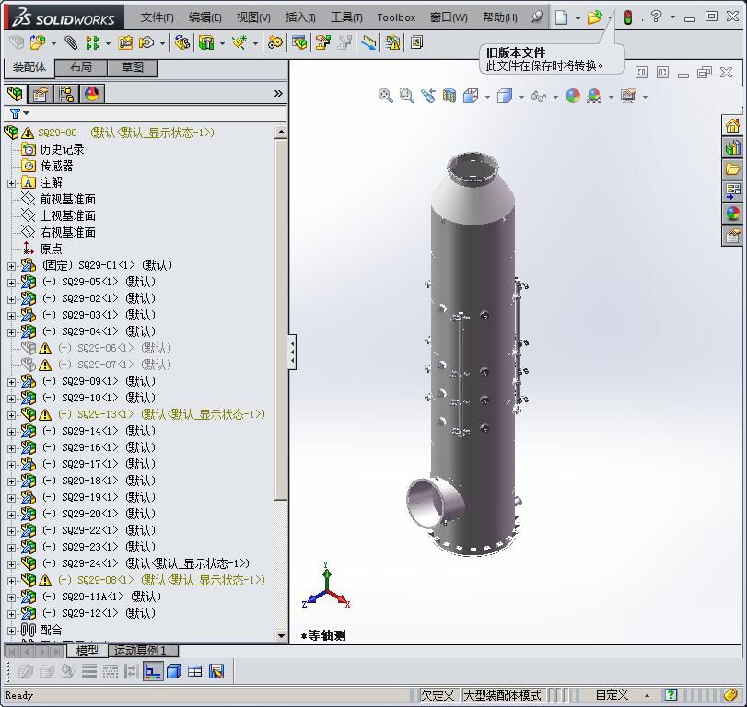The width and height of the screenshot is (747, 707).
Task: Switch to the 草图 tab
Action: (133, 67)
